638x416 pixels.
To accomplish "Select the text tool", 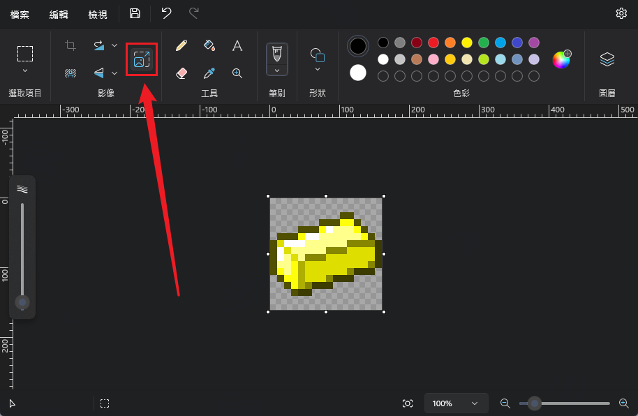I will [x=237, y=45].
